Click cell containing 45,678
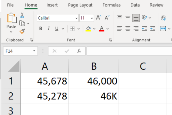The width and height of the screenshot is (172, 115). pos(45,81)
